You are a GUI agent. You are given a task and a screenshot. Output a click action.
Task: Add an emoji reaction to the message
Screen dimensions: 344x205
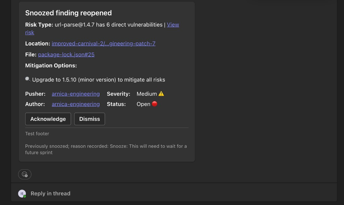click(25, 174)
